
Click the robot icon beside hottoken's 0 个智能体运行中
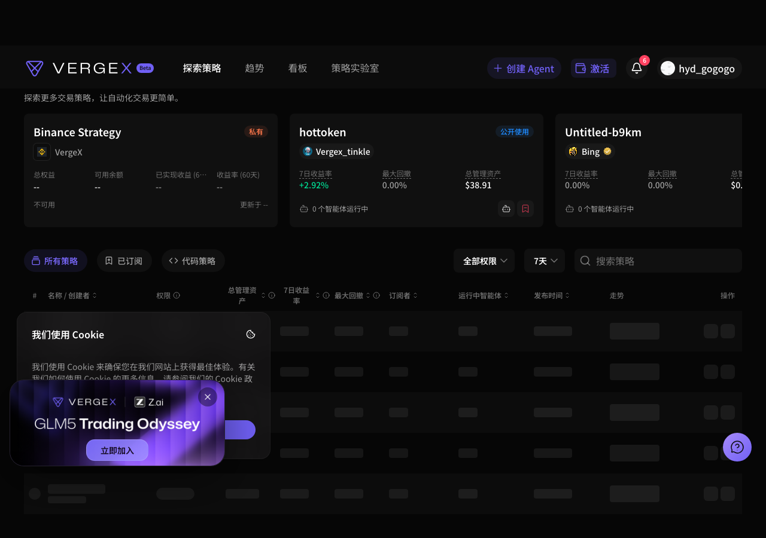[304, 209]
